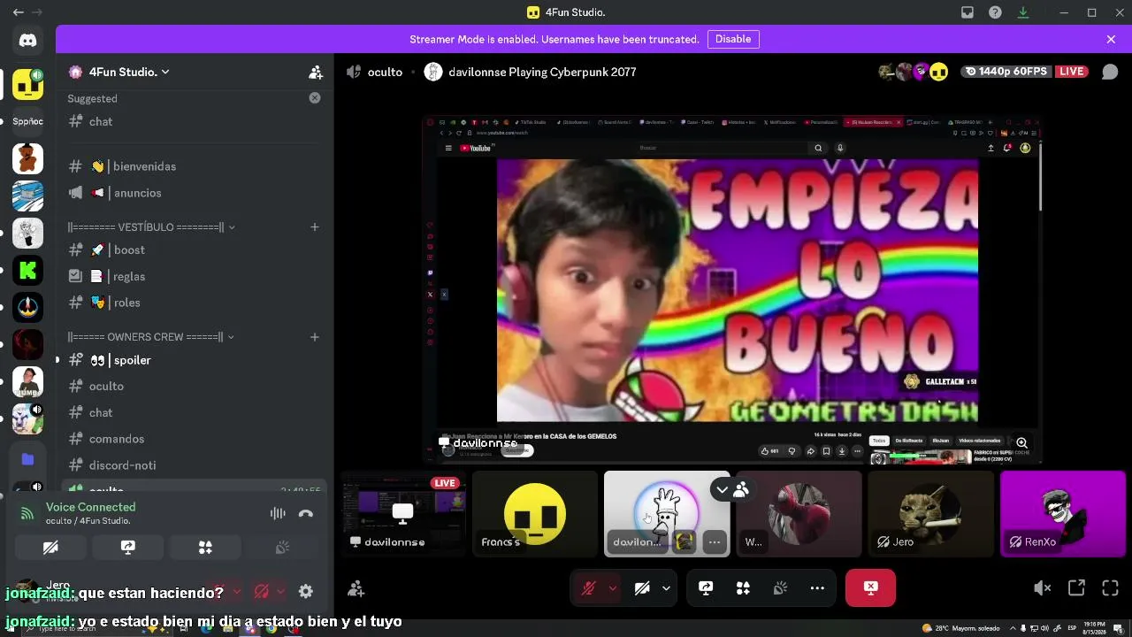Select the RenXo participant tile
Screen dimensions: 1132x637
coord(1063,514)
